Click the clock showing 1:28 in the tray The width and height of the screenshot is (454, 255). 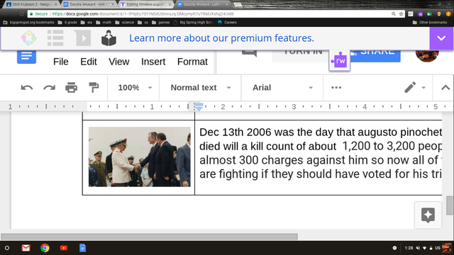tap(409, 248)
